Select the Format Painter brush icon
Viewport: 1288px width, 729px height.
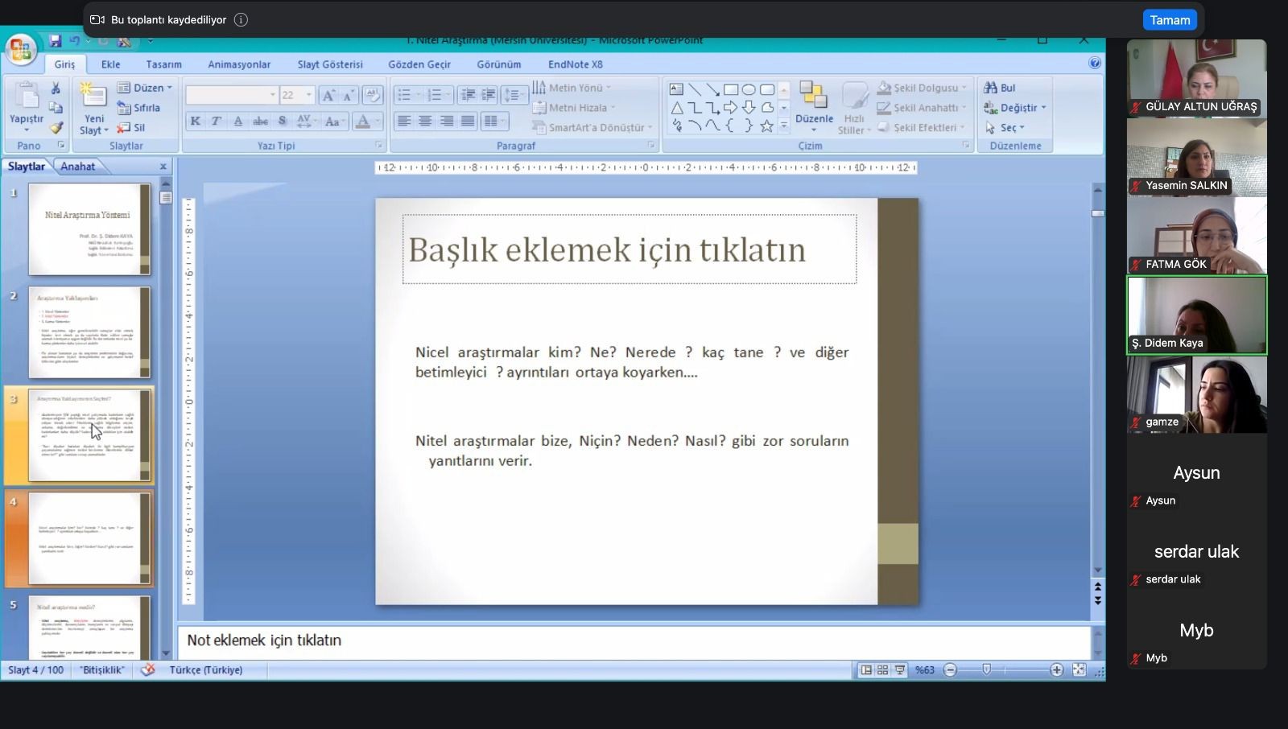(x=56, y=127)
